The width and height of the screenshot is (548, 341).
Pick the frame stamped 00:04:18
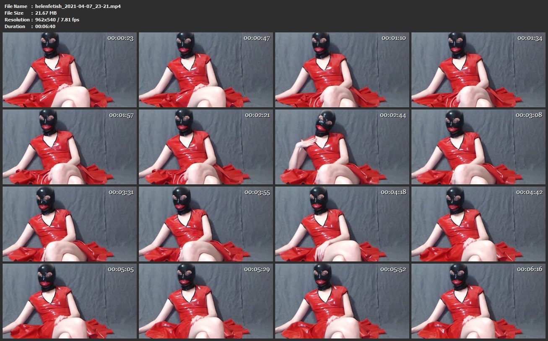[x=342, y=224]
